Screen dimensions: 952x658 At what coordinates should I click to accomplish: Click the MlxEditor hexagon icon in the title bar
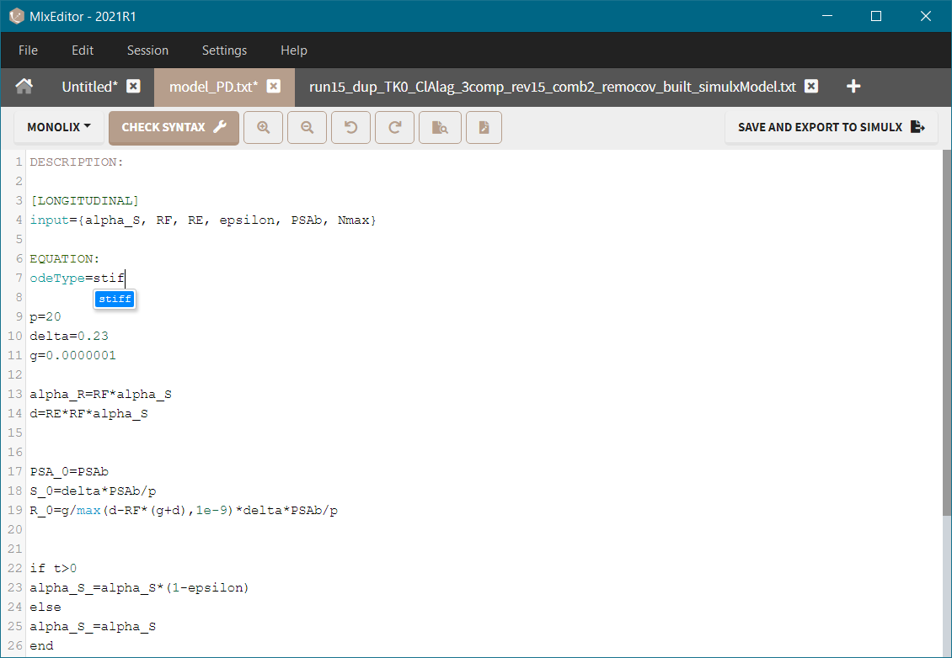click(x=15, y=16)
